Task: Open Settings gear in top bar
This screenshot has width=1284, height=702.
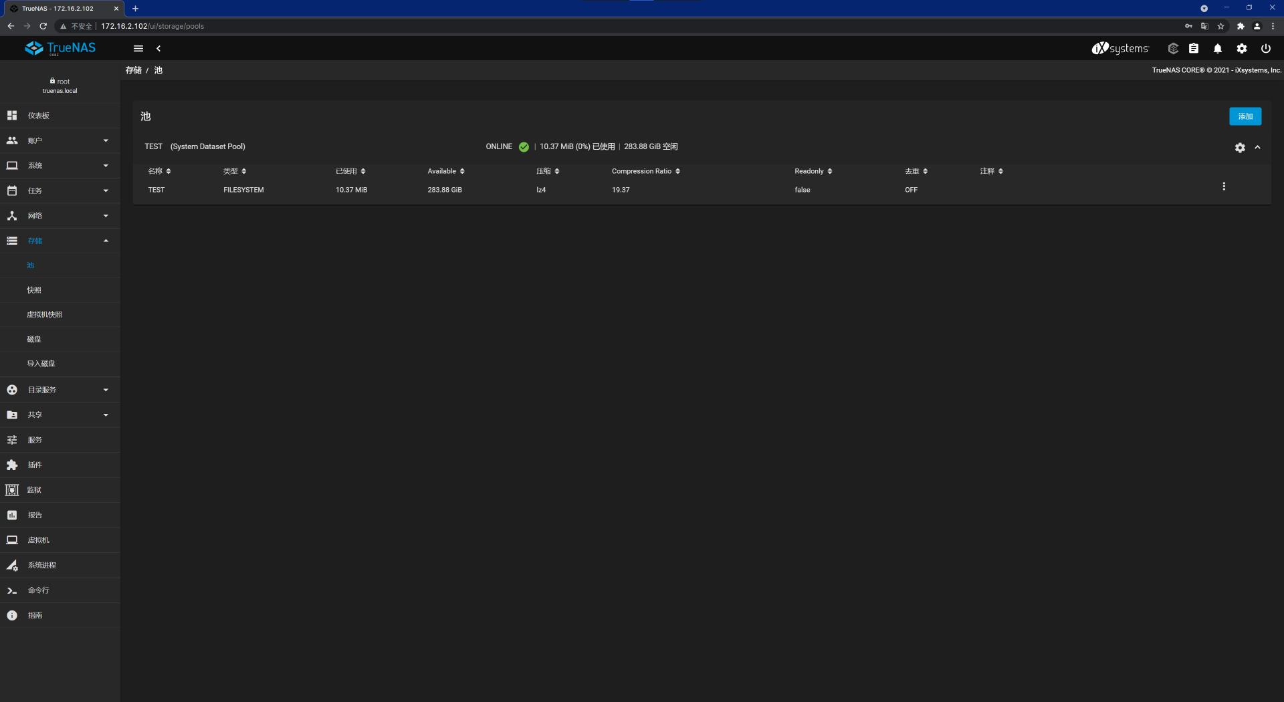Action: [1242, 48]
